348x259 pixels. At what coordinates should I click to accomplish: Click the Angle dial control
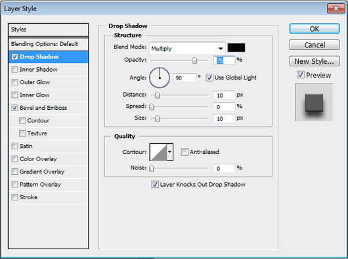pos(160,78)
